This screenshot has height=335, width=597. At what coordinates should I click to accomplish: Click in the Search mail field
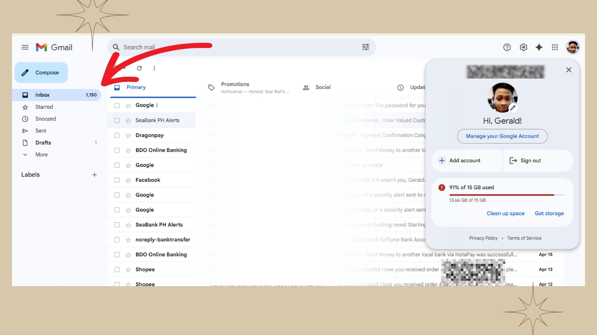coord(242,47)
